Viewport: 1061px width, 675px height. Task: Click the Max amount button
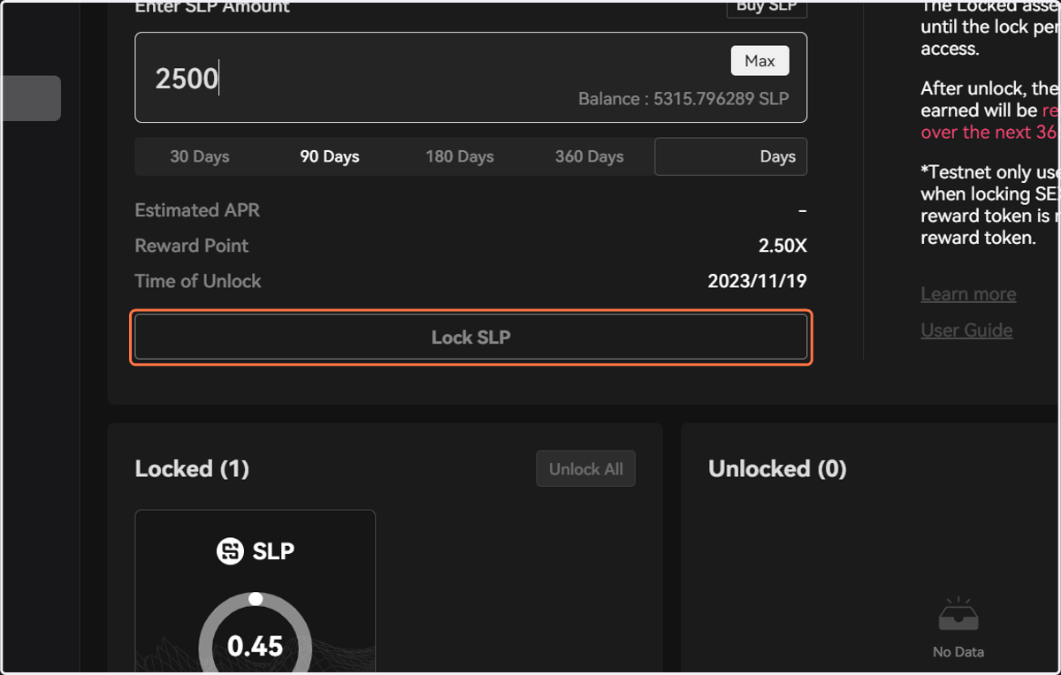click(759, 61)
